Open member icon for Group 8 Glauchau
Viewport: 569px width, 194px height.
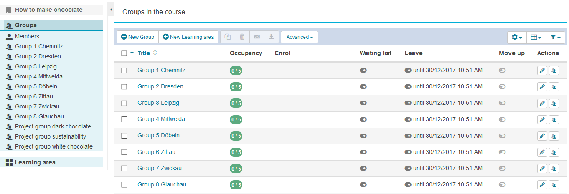tap(554, 184)
